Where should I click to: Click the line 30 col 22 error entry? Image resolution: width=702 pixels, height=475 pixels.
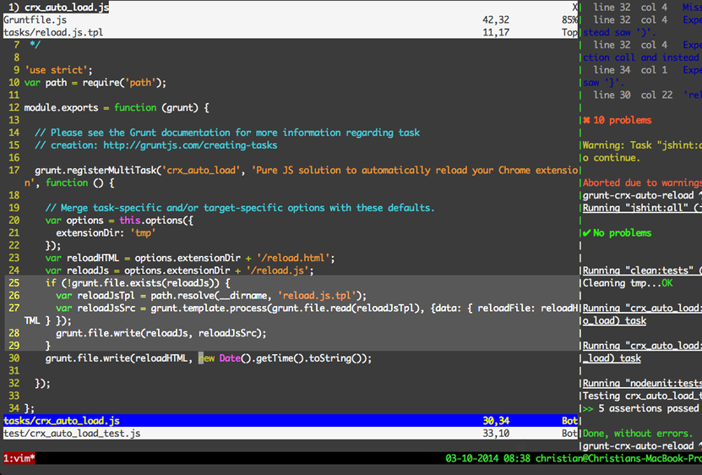(x=647, y=95)
